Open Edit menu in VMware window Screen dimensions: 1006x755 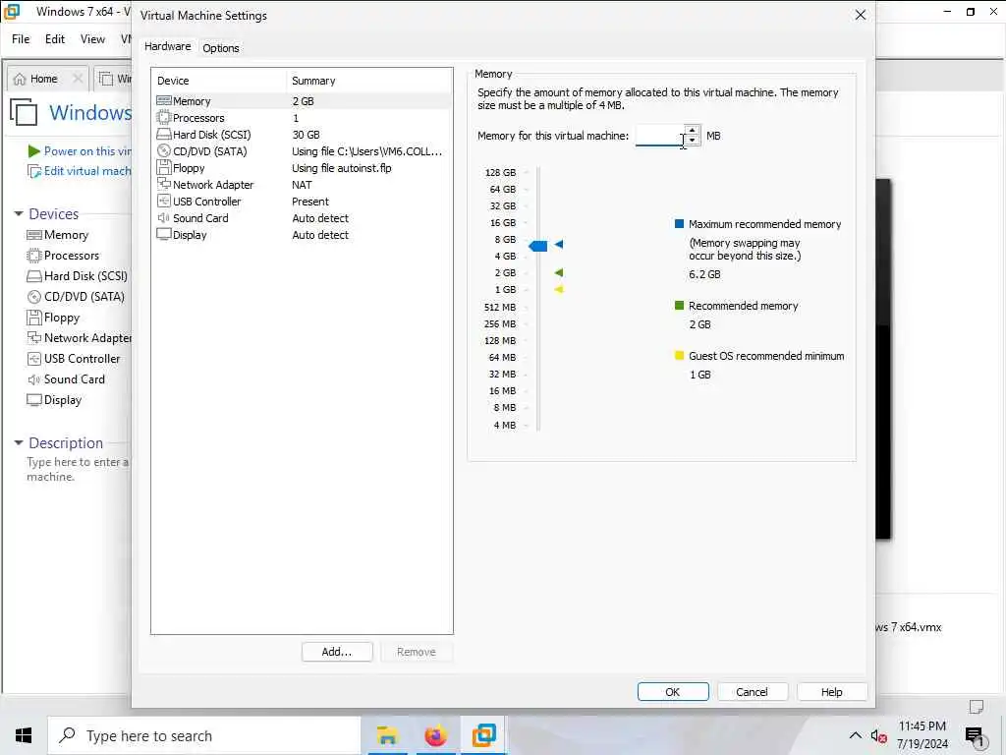(55, 39)
